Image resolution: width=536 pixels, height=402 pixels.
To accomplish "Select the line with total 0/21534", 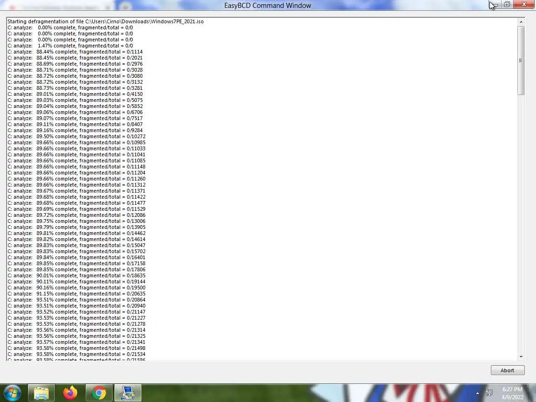I will (77, 355).
